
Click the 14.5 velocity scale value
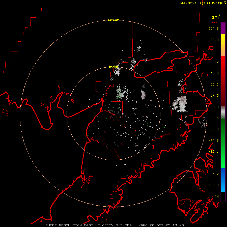215,96
